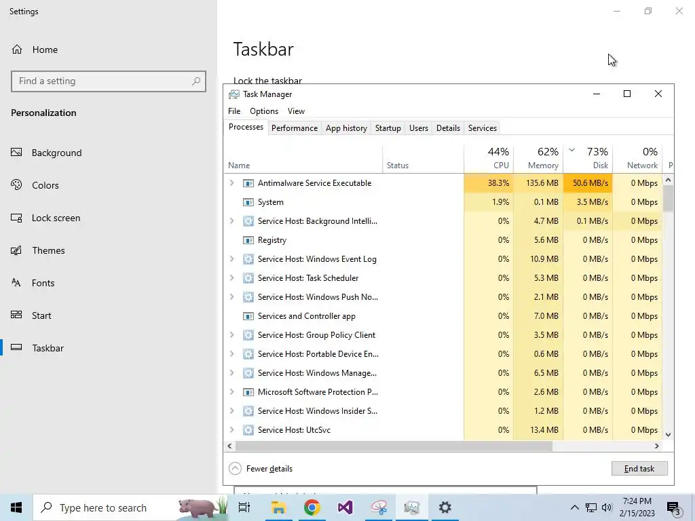Expand Service Host: Windows Event Log

click(x=232, y=258)
